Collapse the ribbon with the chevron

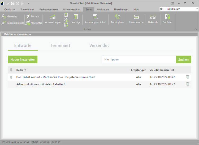[196, 29]
